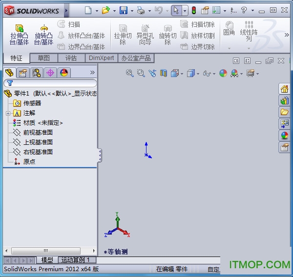Expand CommandManager overflow chevron
The height and width of the screenshot is (277, 293).
pos(287,35)
